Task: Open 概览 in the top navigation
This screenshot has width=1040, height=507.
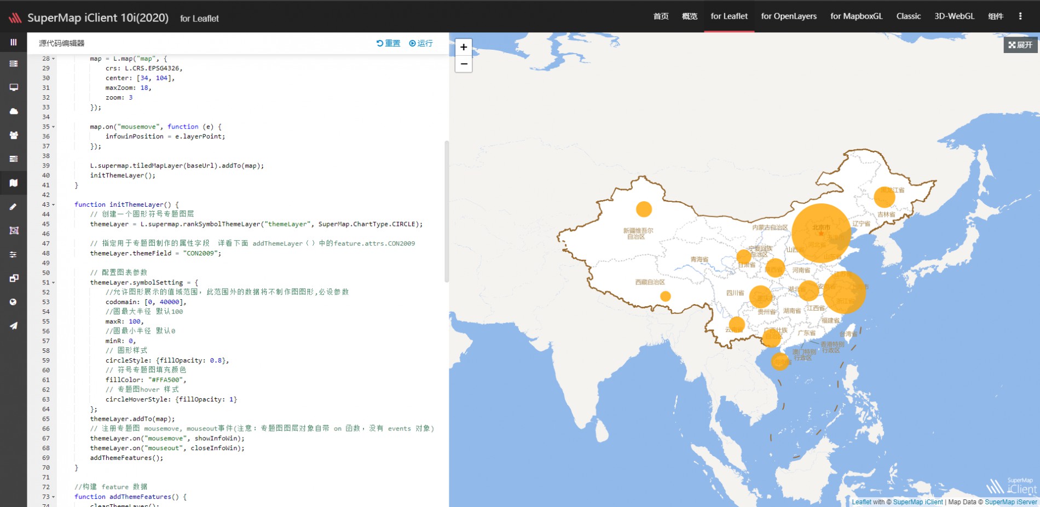Action: (x=690, y=16)
